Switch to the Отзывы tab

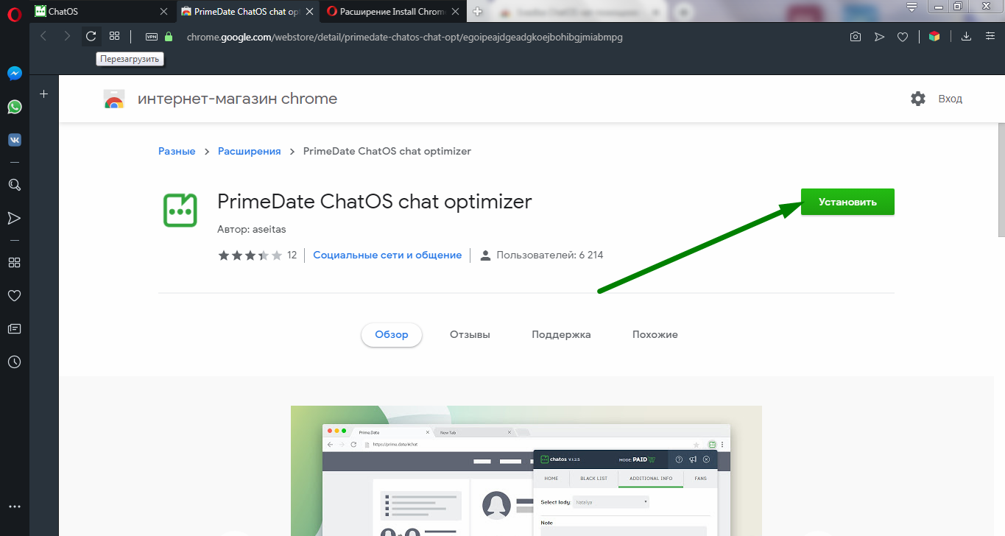[470, 334]
